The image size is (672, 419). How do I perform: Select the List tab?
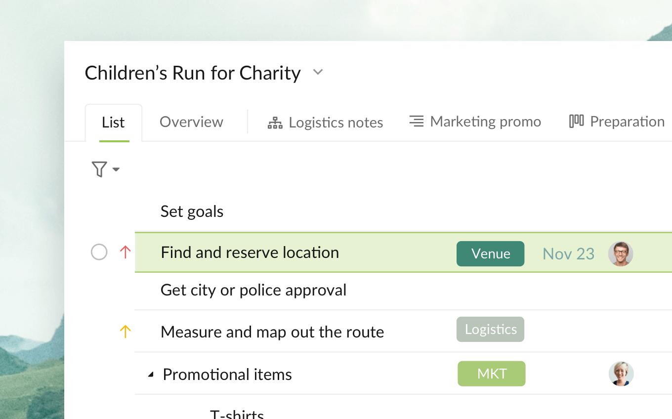pyautogui.click(x=113, y=123)
